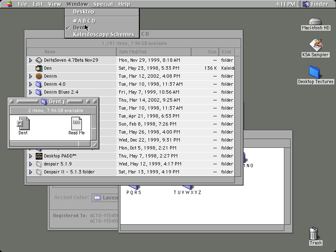Click the 2 items, 7.96 GB available text
This screenshot has height=252, width=336.
(x=55, y=110)
